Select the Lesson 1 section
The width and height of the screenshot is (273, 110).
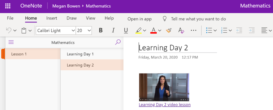point(33,54)
